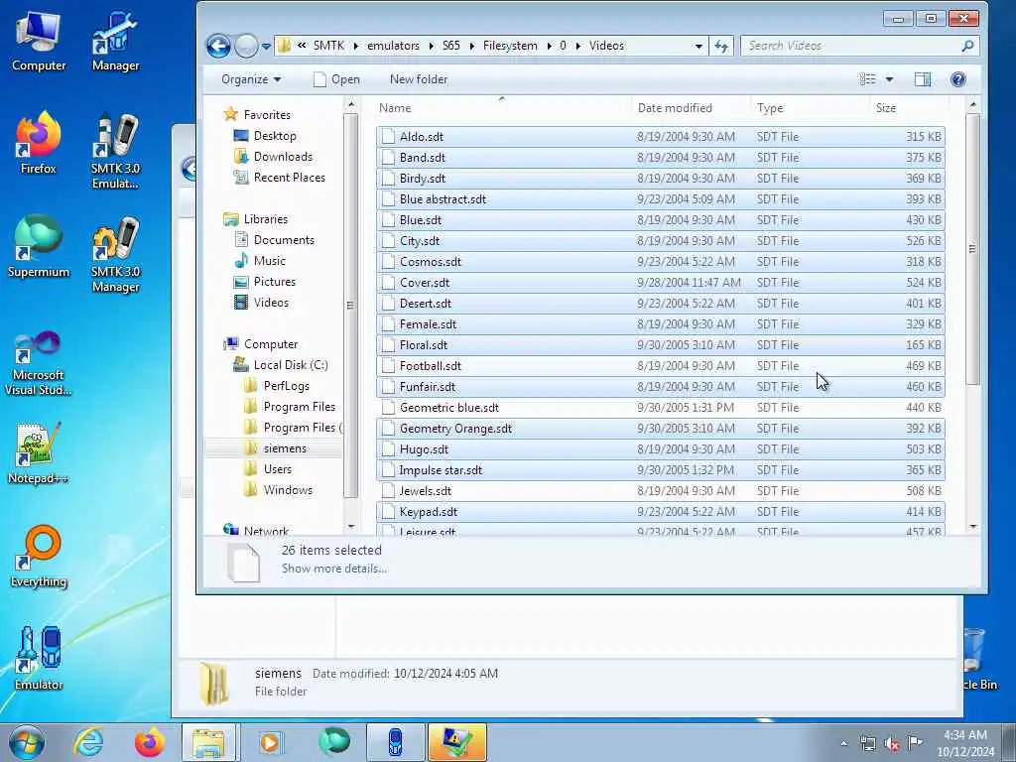Viewport: 1016px width, 762px height.
Task: Click SMTK in the address path
Action: click(x=328, y=46)
